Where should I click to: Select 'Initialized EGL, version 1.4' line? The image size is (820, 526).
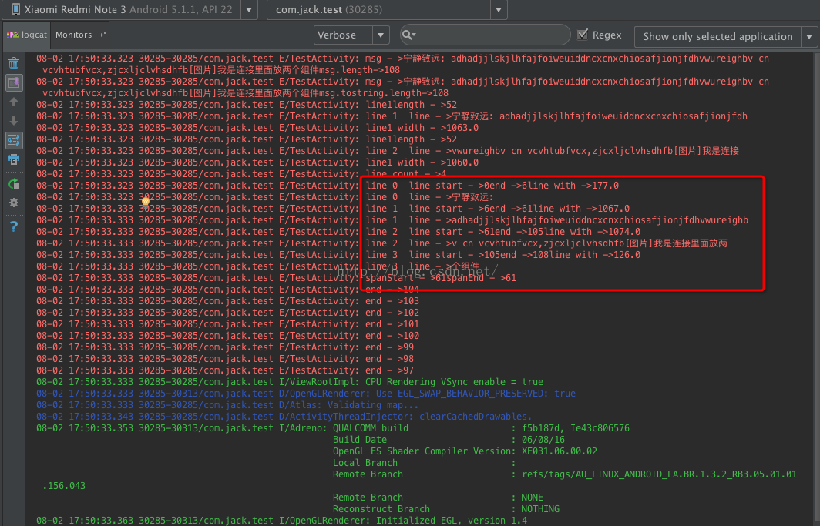click(282, 521)
